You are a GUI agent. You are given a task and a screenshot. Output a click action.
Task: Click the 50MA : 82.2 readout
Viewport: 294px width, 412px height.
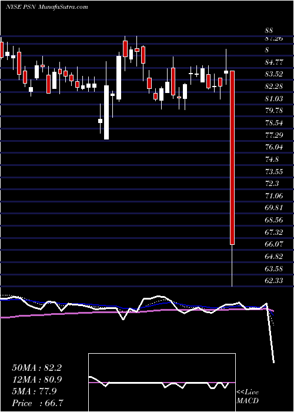click(x=36, y=368)
